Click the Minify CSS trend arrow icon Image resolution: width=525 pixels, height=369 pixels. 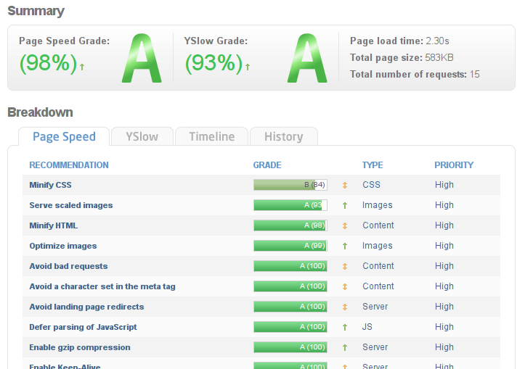coord(344,185)
